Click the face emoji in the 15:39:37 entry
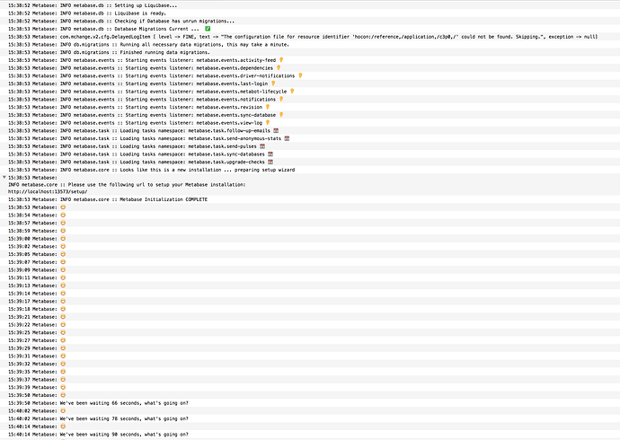Image resolution: width=620 pixels, height=440 pixels. (x=63, y=379)
